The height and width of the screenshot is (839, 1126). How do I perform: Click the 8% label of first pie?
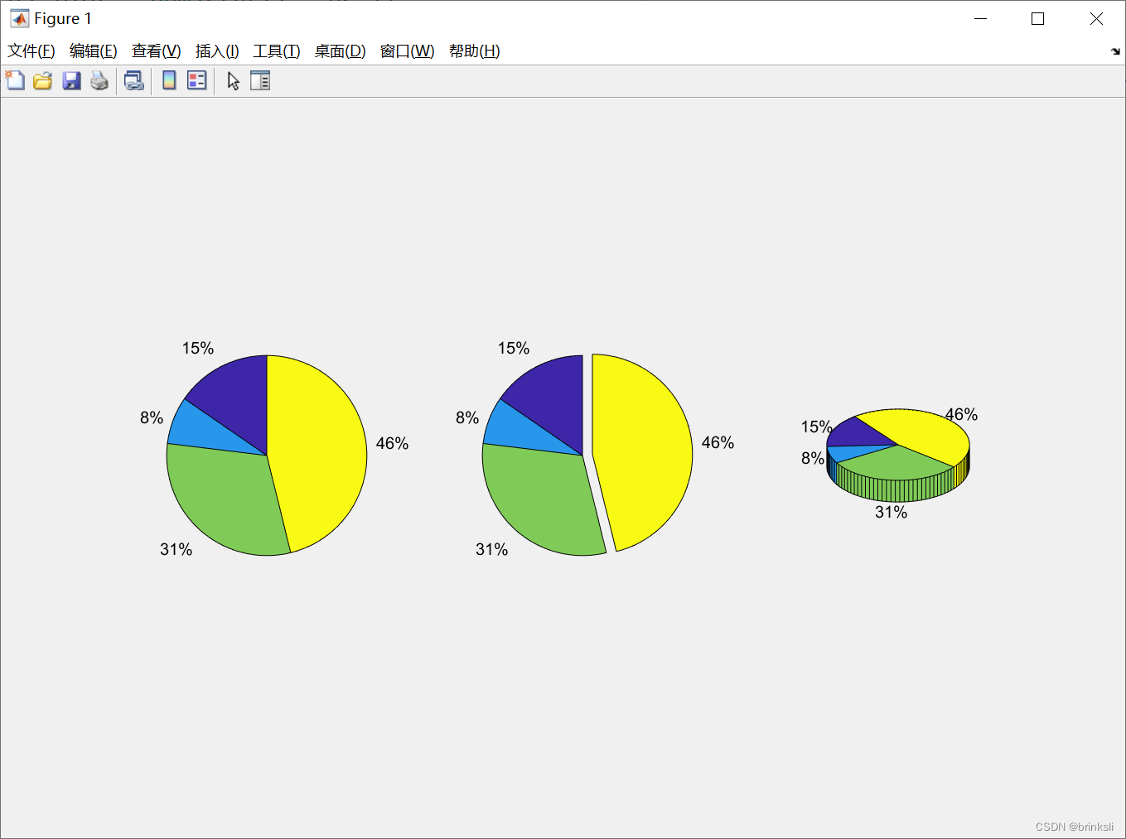[152, 417]
